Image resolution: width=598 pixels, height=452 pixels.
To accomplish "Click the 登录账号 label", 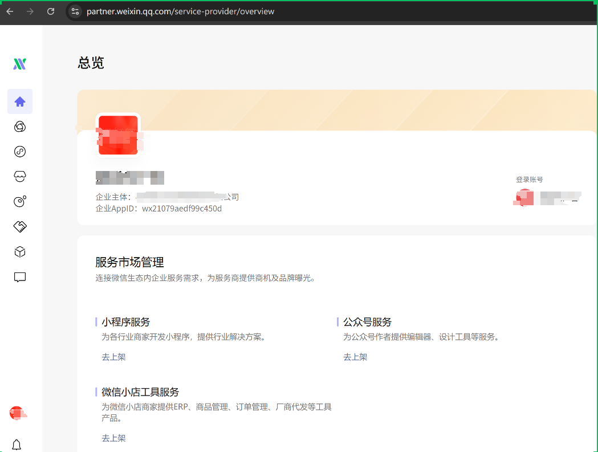I will click(530, 180).
